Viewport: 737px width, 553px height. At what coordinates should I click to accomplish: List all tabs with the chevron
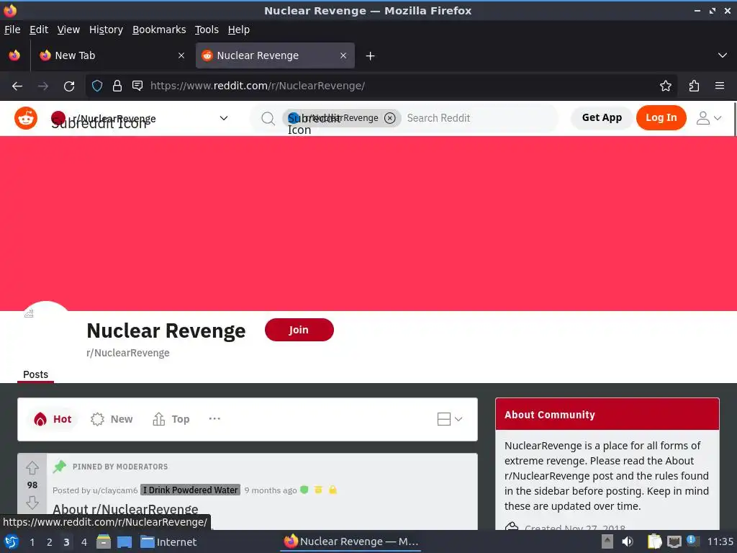coord(723,55)
